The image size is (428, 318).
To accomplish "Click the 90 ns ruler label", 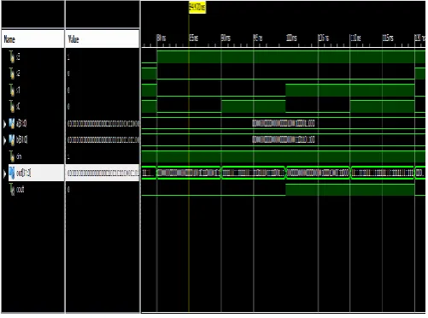I will 226,38.
